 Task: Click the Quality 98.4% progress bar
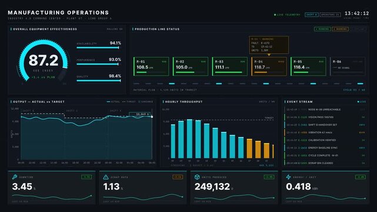(x=99, y=81)
